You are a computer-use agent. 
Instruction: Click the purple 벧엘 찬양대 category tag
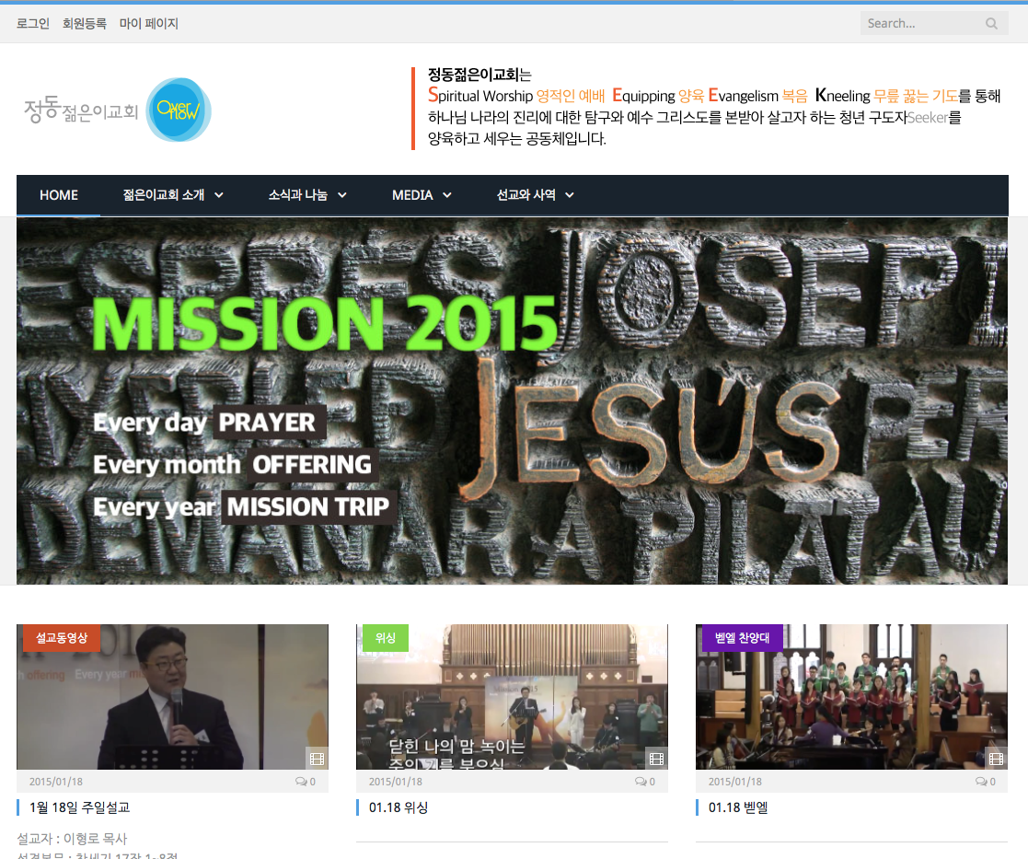coord(742,637)
